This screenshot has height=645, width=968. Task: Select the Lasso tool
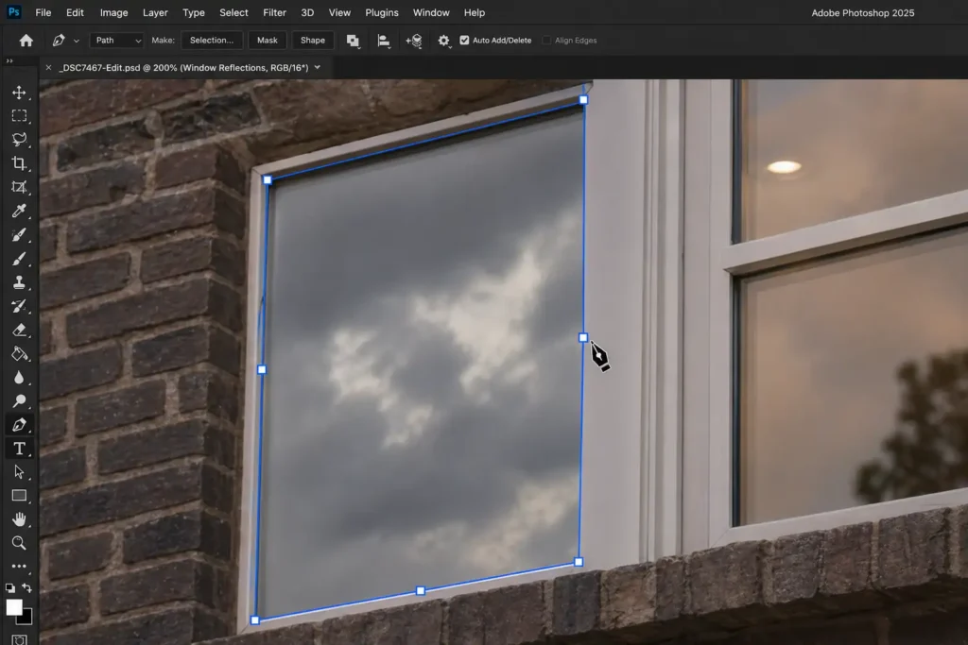click(x=19, y=140)
